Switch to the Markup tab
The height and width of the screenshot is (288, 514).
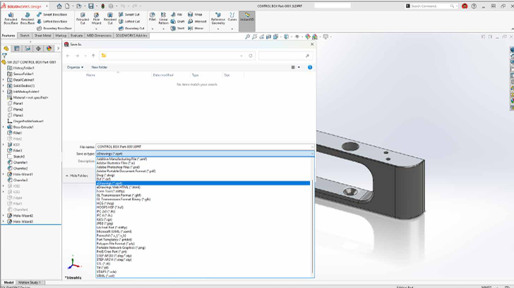pos(61,35)
